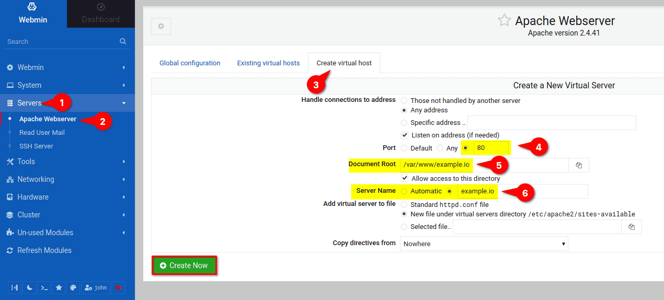
Task: Click the Specific address text field
Action: point(552,123)
